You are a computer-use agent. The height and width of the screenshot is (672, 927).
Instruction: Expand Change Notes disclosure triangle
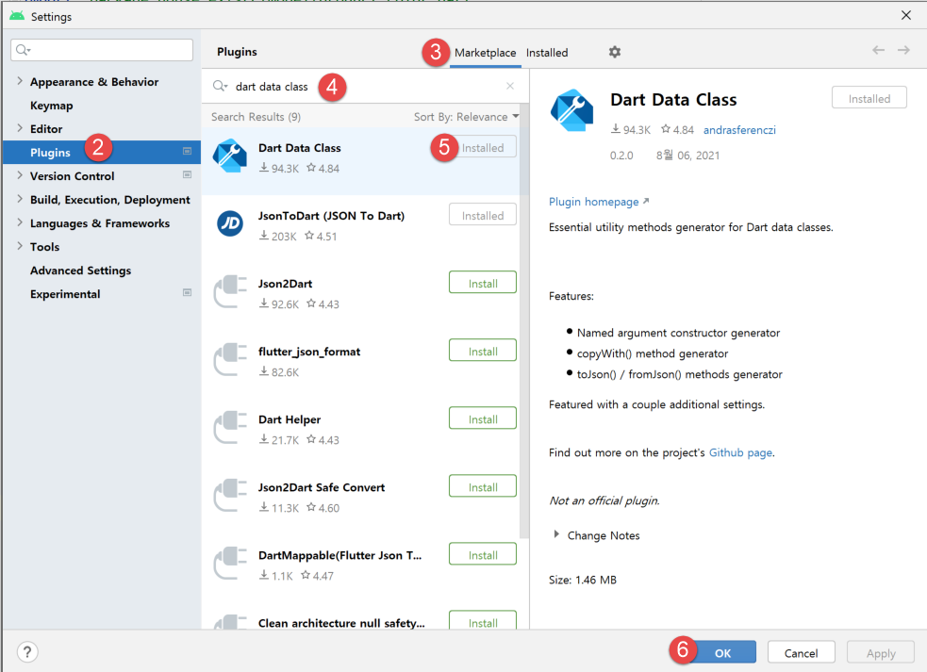coord(555,534)
